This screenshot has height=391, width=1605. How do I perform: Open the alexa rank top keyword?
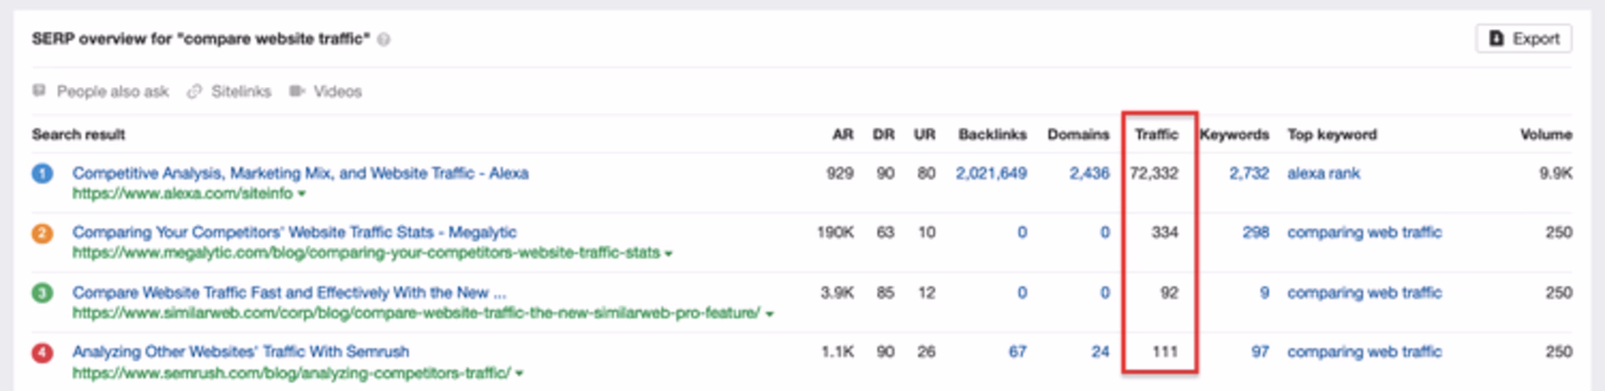point(1323,173)
